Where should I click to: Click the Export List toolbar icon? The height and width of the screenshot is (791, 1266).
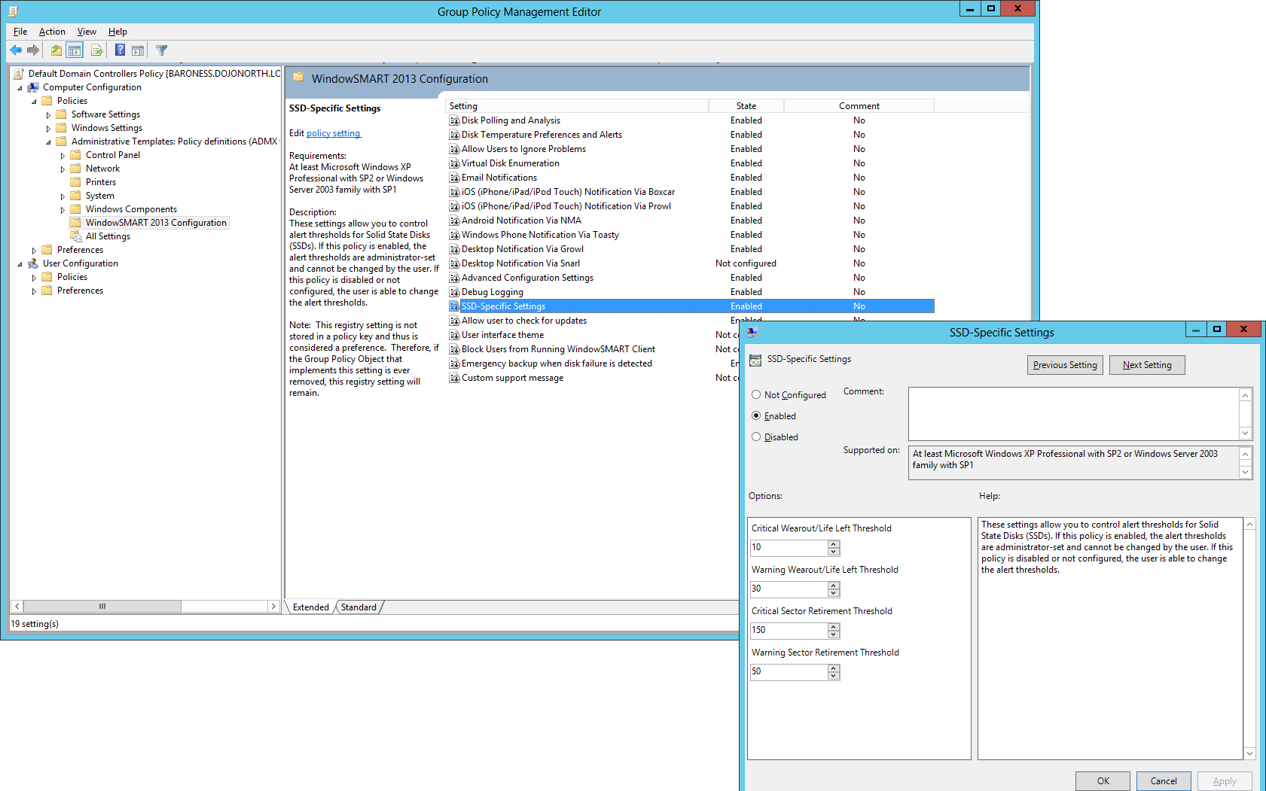pyautogui.click(x=97, y=50)
